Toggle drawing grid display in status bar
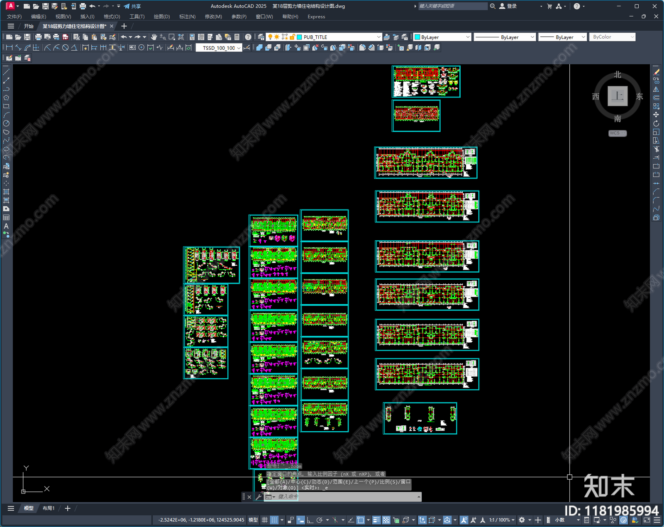The width and height of the screenshot is (664, 527). pos(264,520)
